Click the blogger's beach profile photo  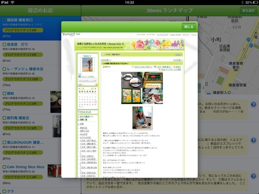pos(87,65)
